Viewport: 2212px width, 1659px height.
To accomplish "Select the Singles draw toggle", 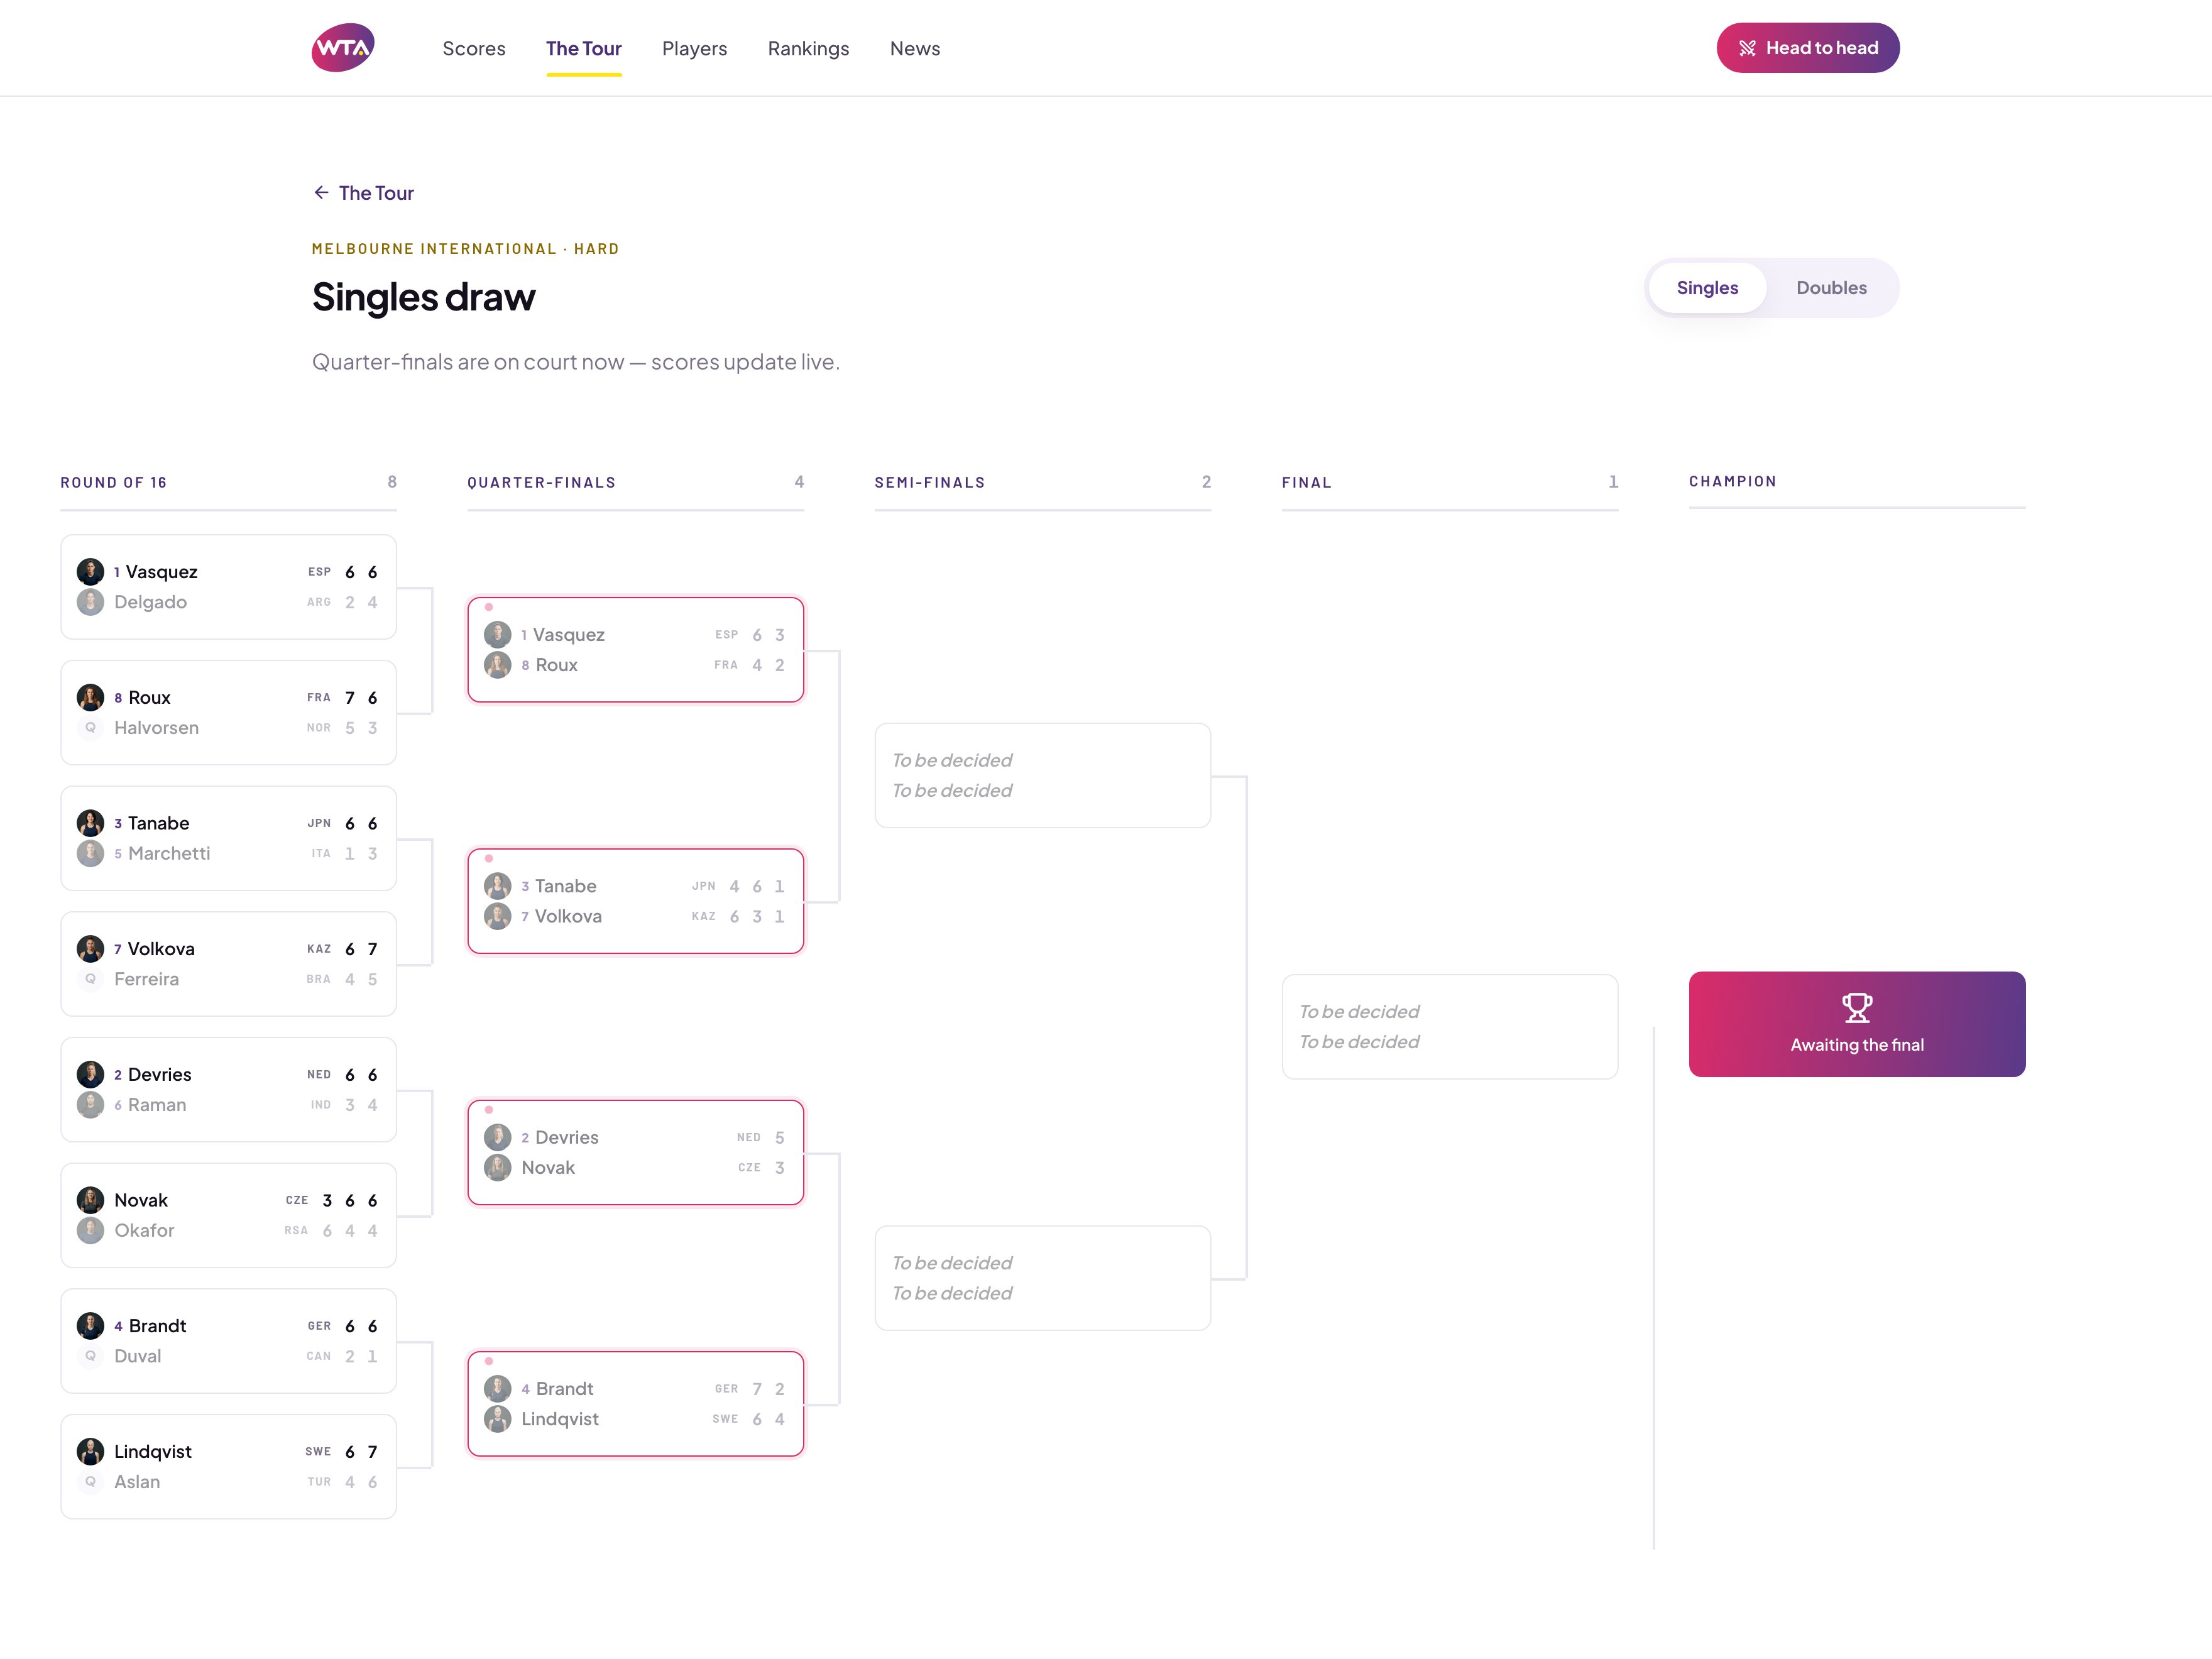I will [x=1707, y=288].
